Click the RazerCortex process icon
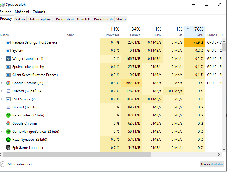This screenshot has width=227, height=172. tap(8, 115)
